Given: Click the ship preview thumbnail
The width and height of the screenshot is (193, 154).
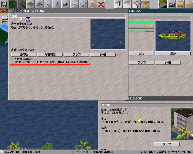Looking at the screenshot, I should tap(173, 36).
